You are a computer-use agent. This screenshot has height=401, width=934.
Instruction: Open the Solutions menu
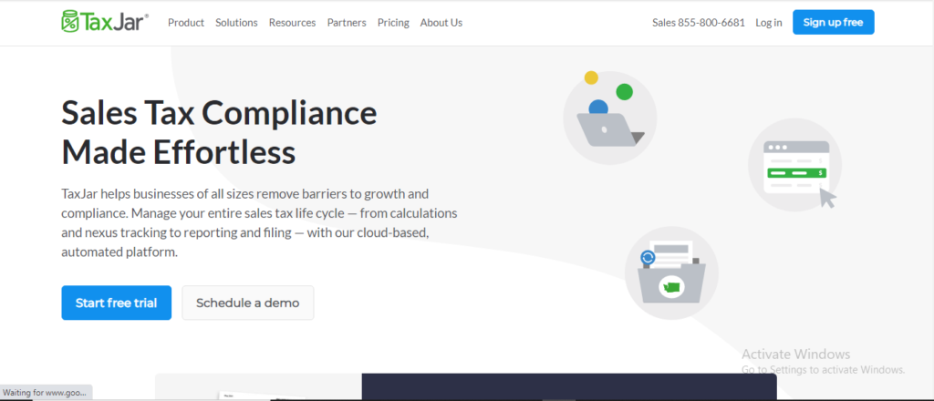[236, 23]
